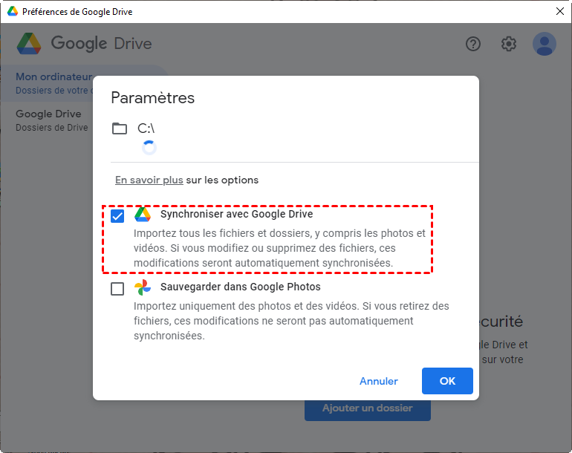Viewport: 572px width, 453px height.
Task: Close the Préférences de Google Drive window
Action: tap(560, 11)
